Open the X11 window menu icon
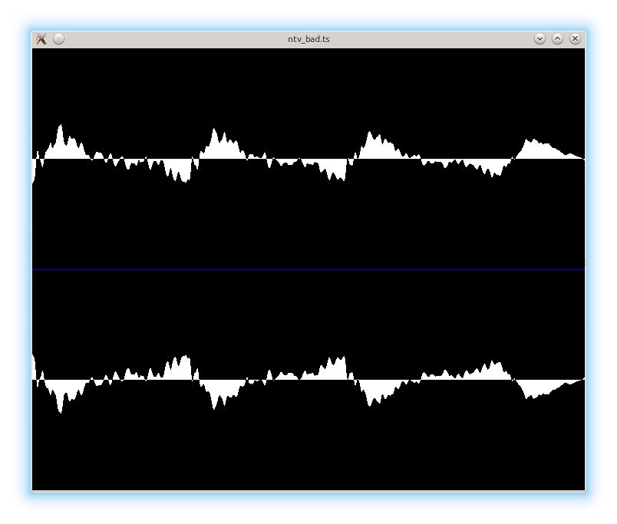 pos(41,39)
